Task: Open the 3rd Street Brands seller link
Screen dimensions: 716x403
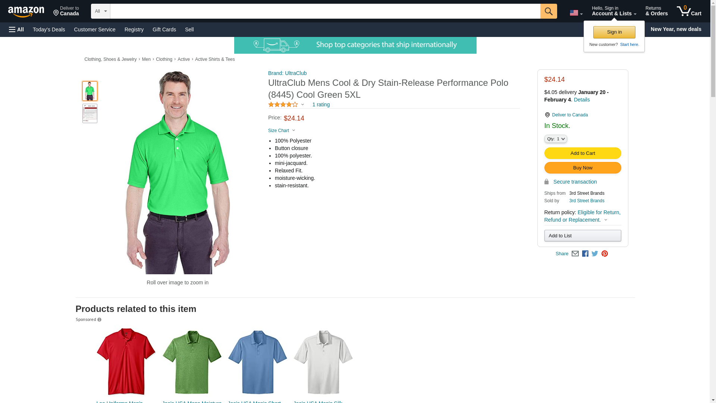Action: point(587,201)
